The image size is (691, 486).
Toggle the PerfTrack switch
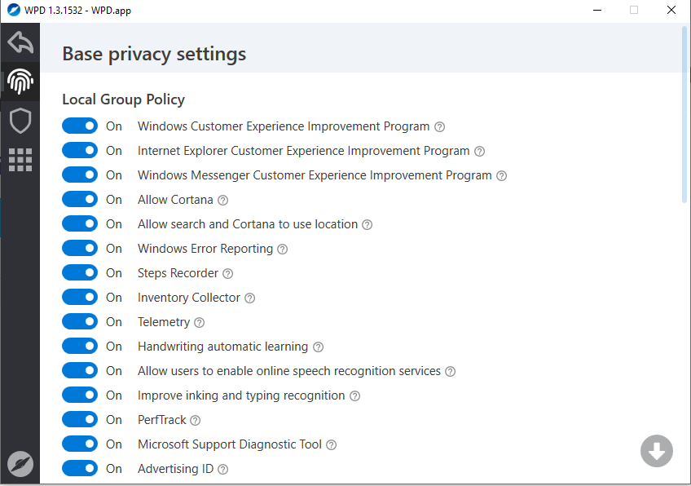[x=80, y=420]
